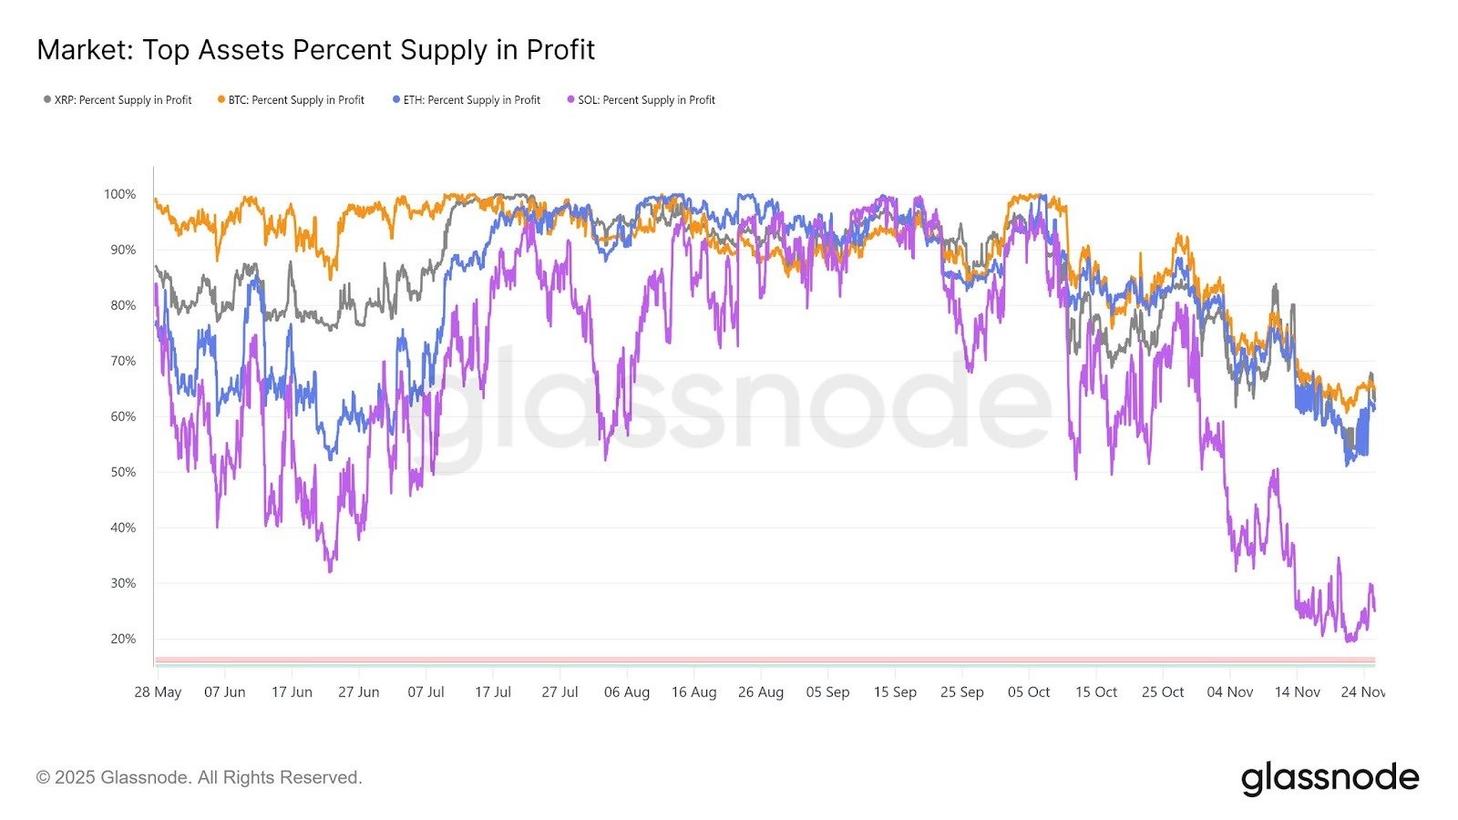
Task: Click the orange BTC legend dot
Action: [x=221, y=99]
